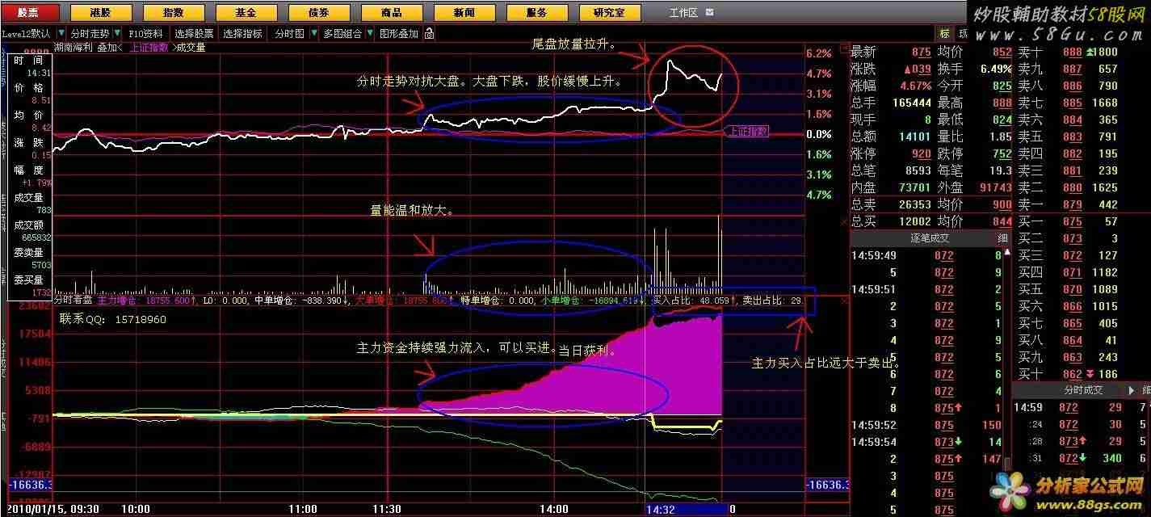Click the 分时图 toolbar button
The height and width of the screenshot is (517, 1151).
tap(289, 34)
